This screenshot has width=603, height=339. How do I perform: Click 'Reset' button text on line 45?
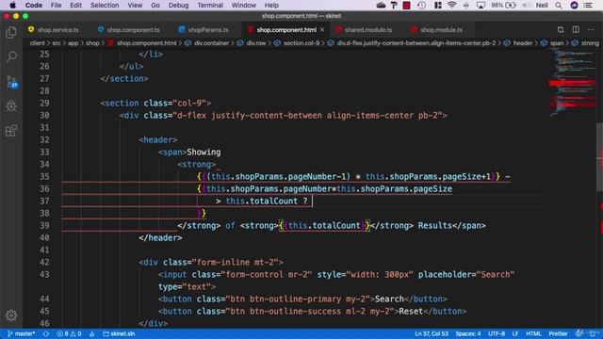click(x=411, y=312)
